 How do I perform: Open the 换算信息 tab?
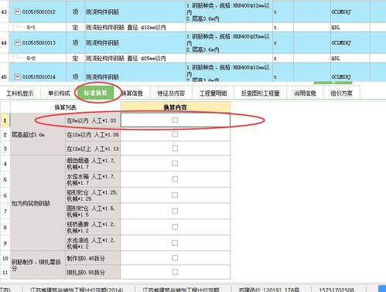(x=132, y=93)
